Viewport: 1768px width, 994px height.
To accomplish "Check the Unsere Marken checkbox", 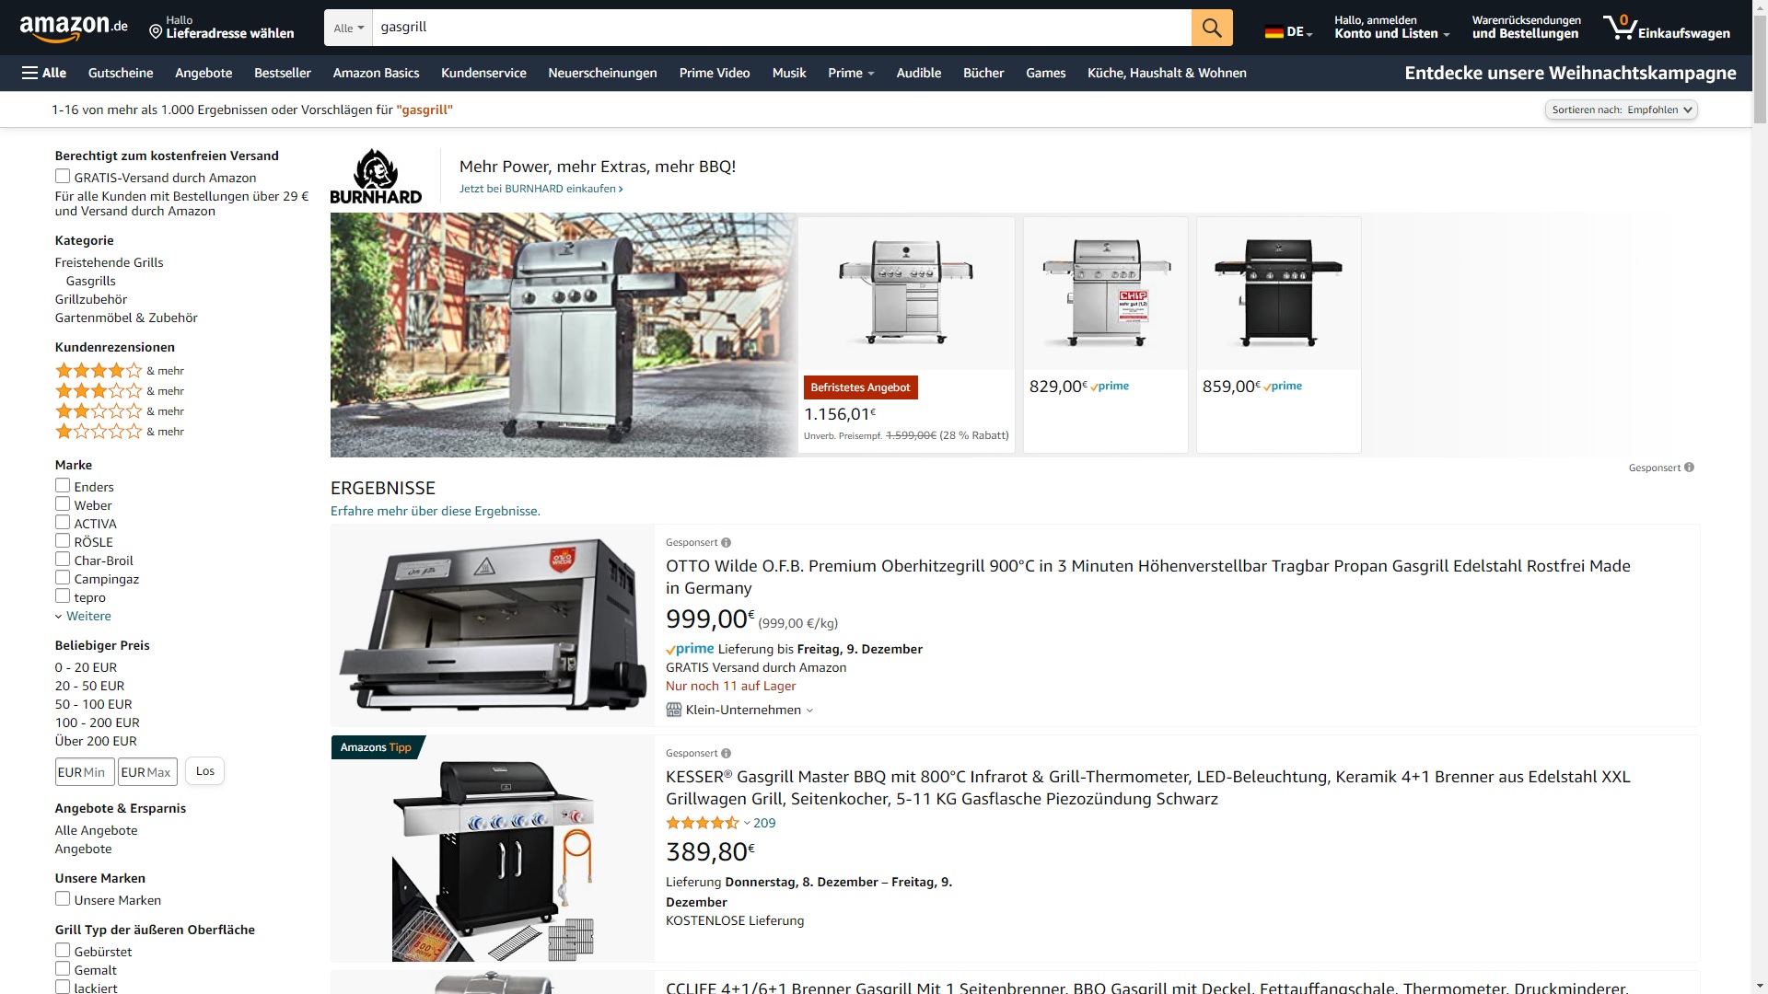I will click(63, 899).
